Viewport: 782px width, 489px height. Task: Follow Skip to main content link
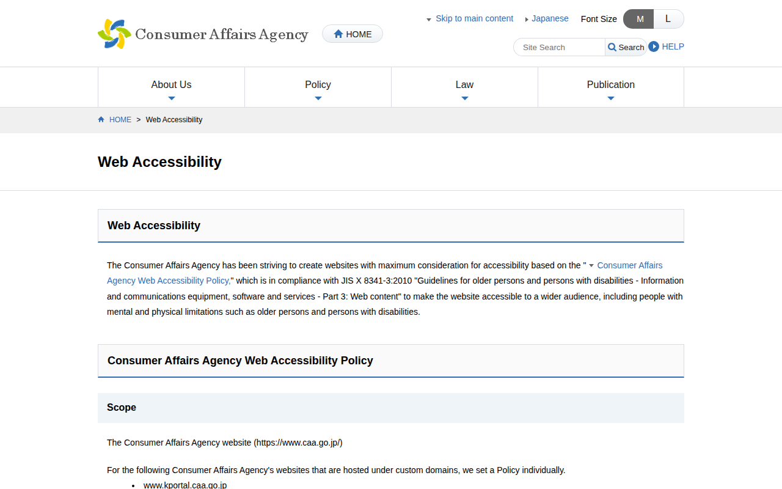point(474,19)
